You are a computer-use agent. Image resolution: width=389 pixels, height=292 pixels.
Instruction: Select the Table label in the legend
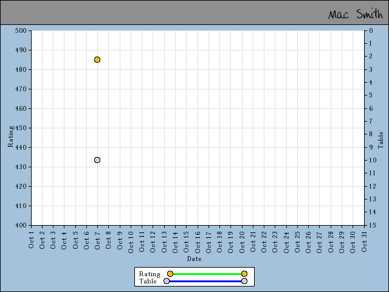pos(148,281)
